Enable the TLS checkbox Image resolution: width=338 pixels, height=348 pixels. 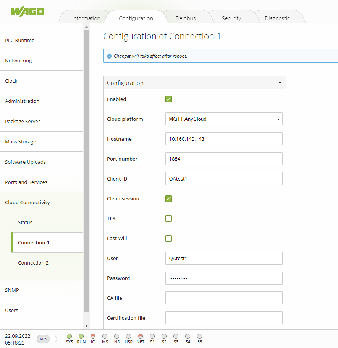(x=168, y=219)
